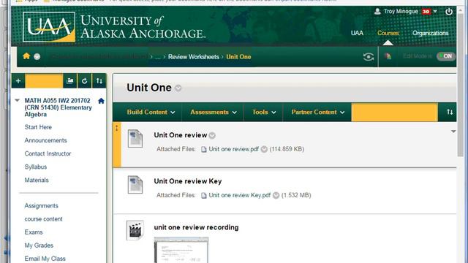Image resolution: width=468 pixels, height=263 pixels.
Task: Click Unit One review Key document icon
Action: tap(135, 185)
